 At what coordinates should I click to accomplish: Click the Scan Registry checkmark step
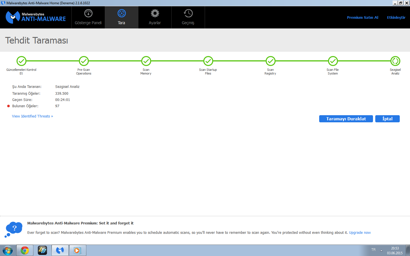coord(270,61)
